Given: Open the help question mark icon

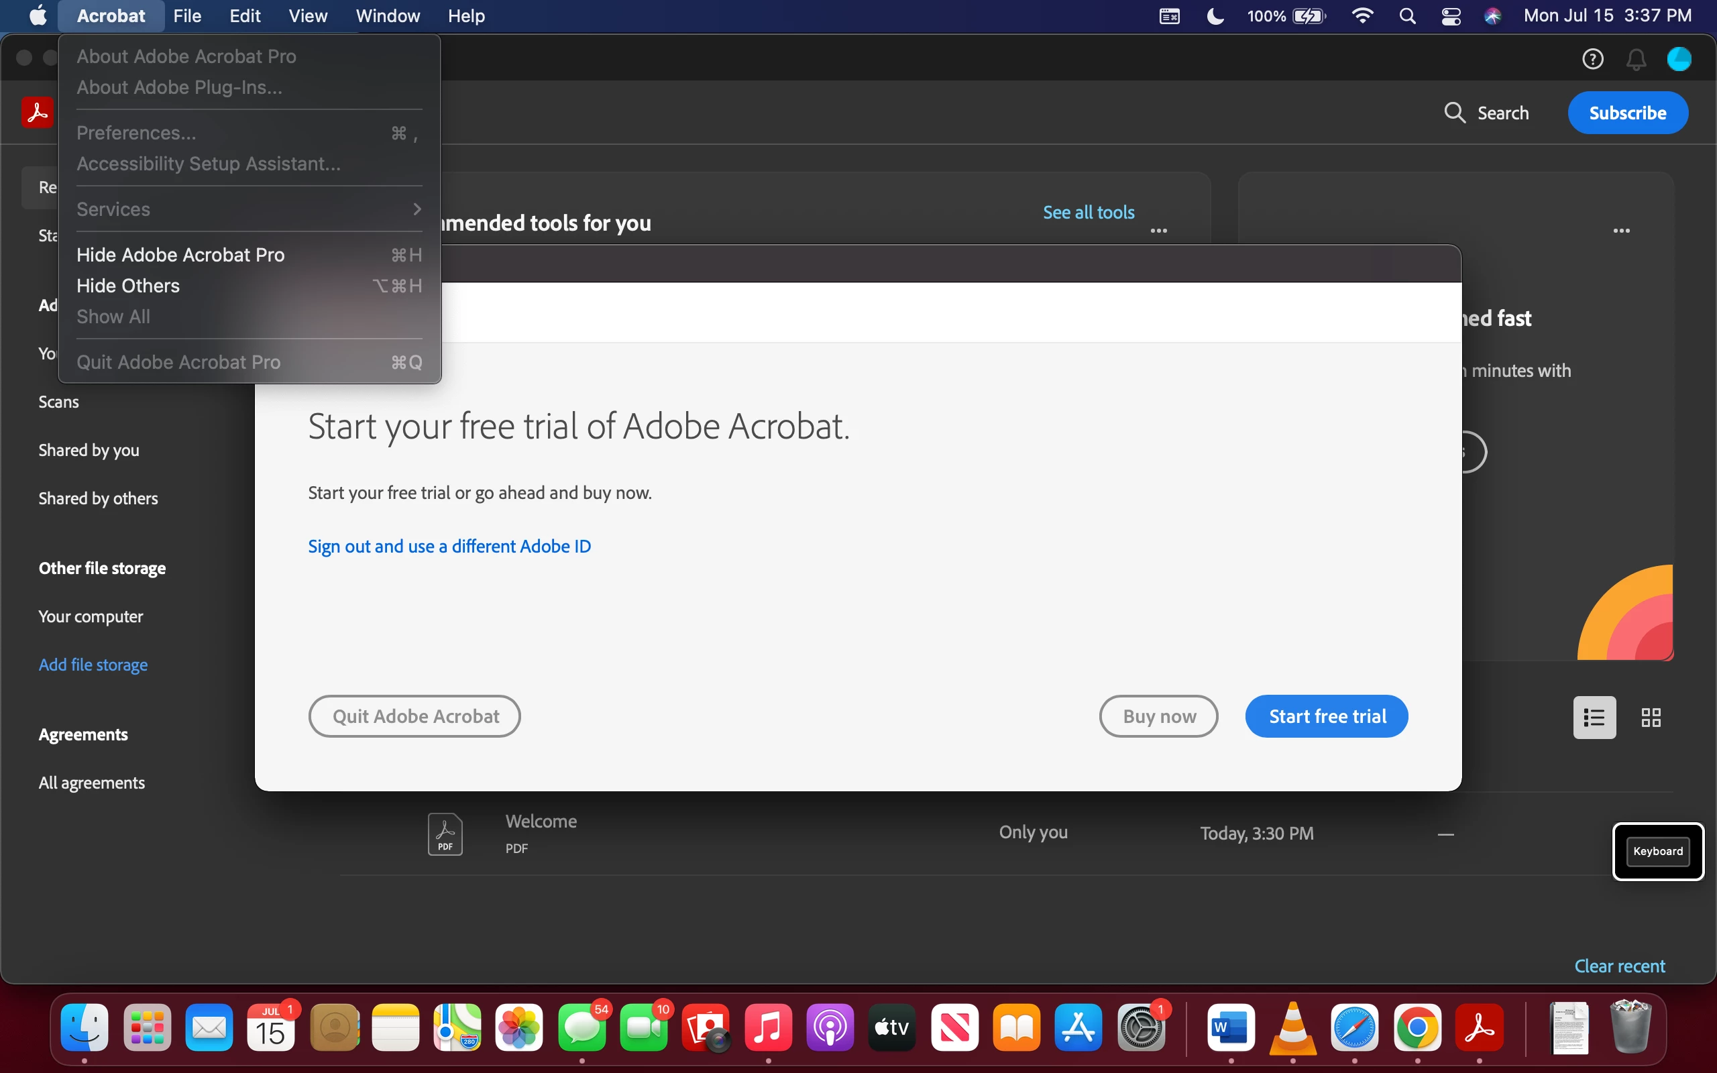Looking at the screenshot, I should click(1593, 59).
